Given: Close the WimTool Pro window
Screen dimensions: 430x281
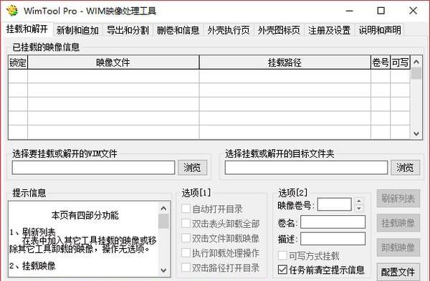Looking at the screenshot, I should tap(413, 11).
